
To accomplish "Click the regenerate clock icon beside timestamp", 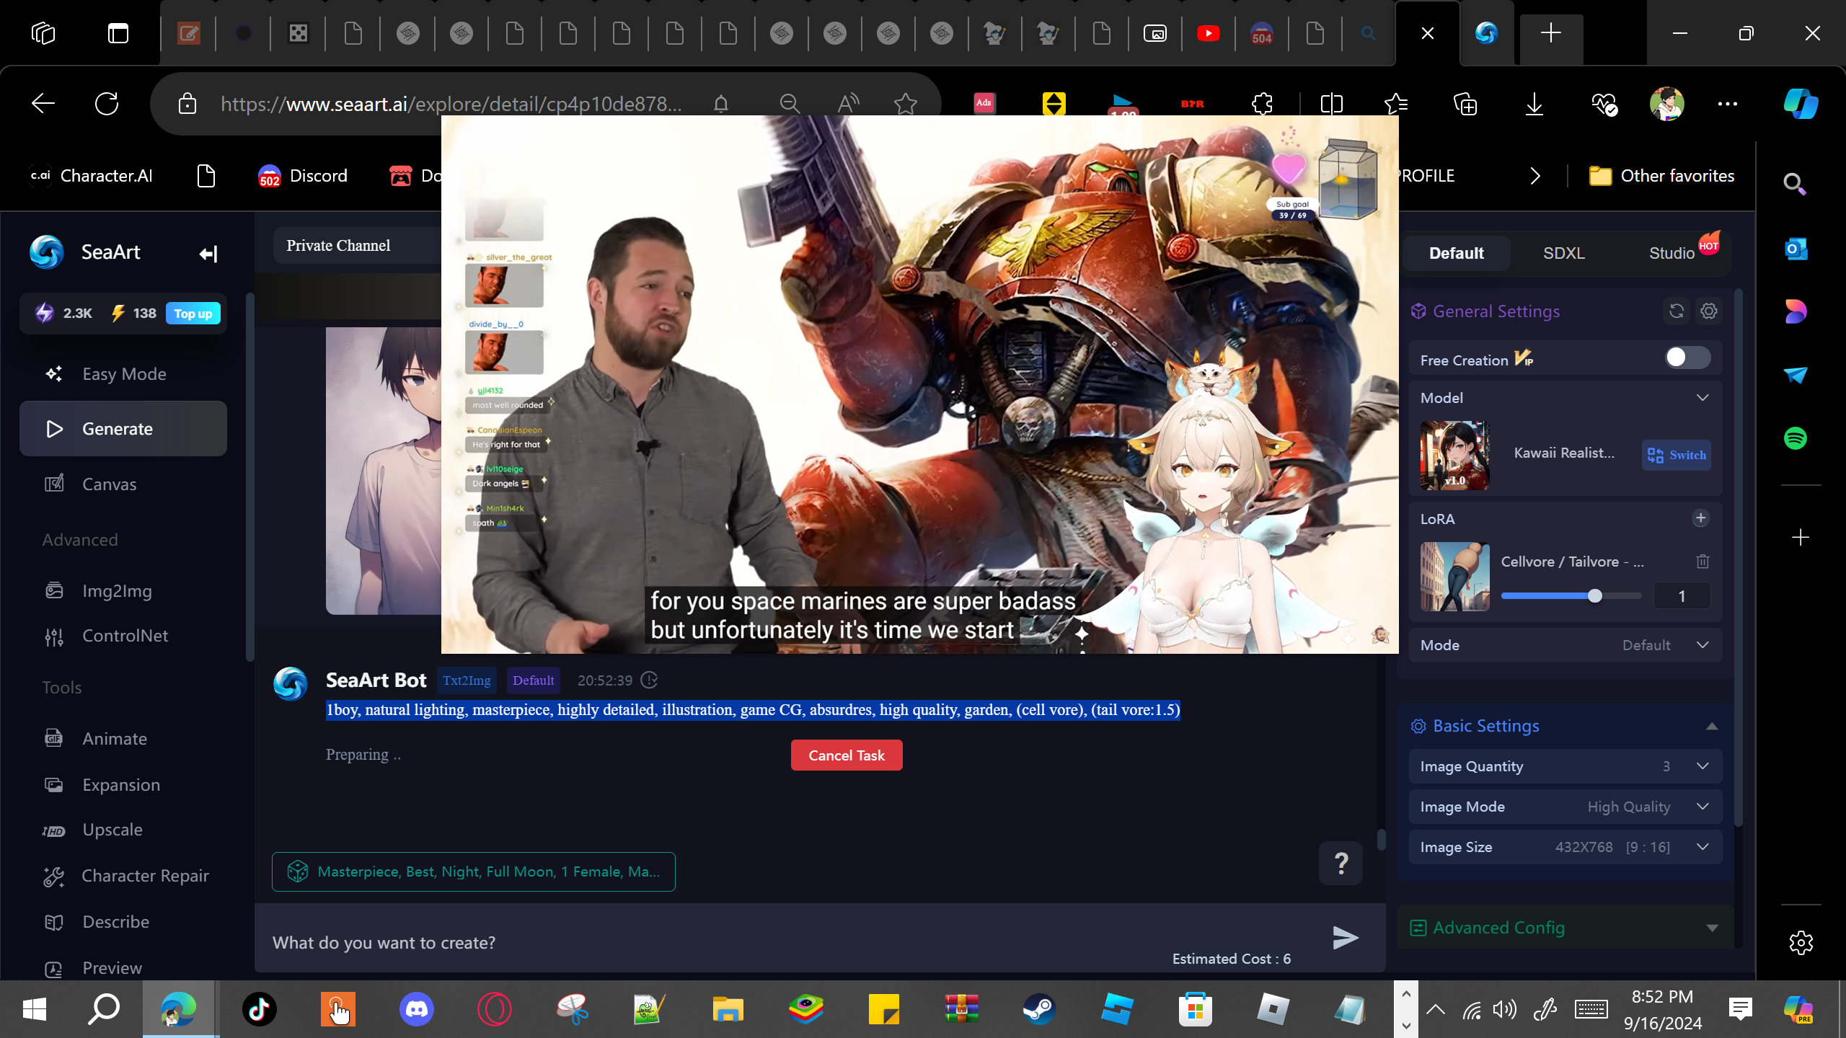I will (650, 680).
